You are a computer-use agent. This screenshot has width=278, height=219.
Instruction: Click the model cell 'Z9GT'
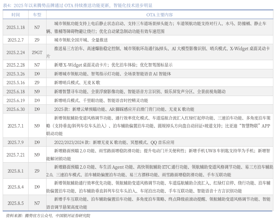(37, 53)
